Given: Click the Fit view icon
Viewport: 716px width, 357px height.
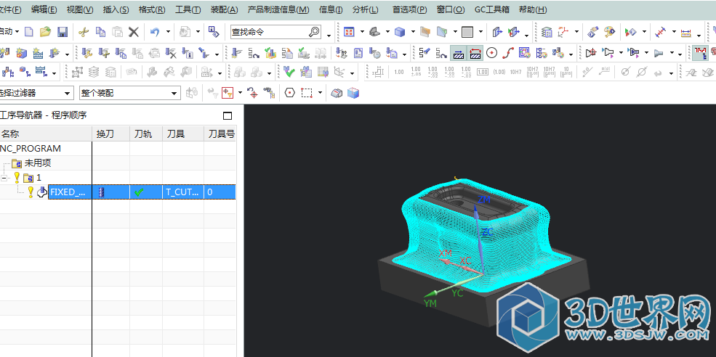Looking at the screenshot, I should coord(350,32).
